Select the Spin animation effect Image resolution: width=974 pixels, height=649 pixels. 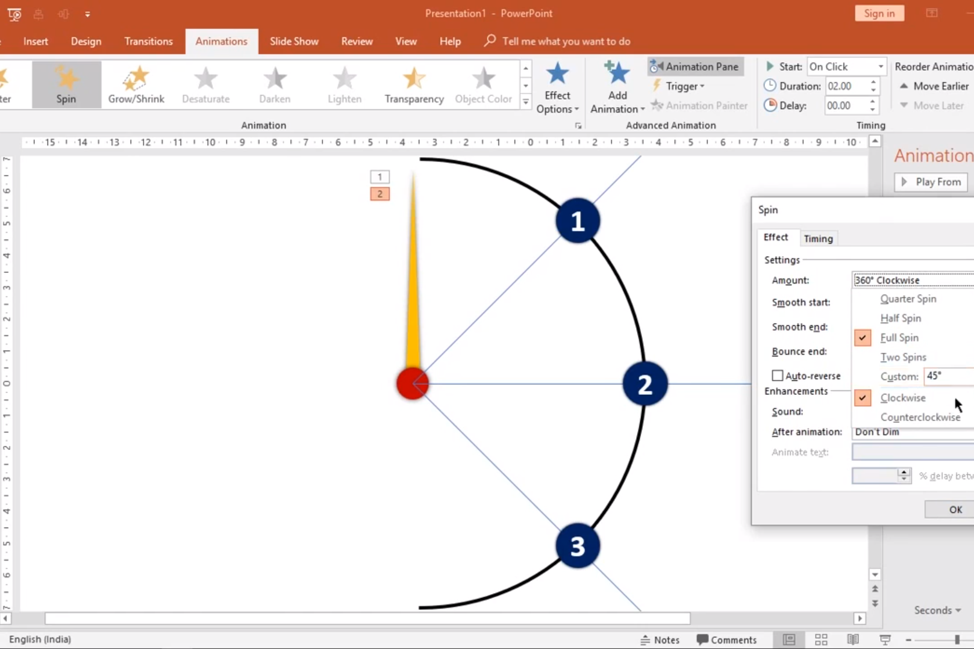[x=66, y=85]
